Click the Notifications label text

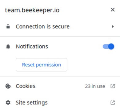(32, 47)
